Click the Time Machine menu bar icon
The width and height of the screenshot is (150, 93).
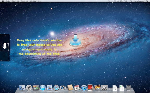(x=109, y=1)
